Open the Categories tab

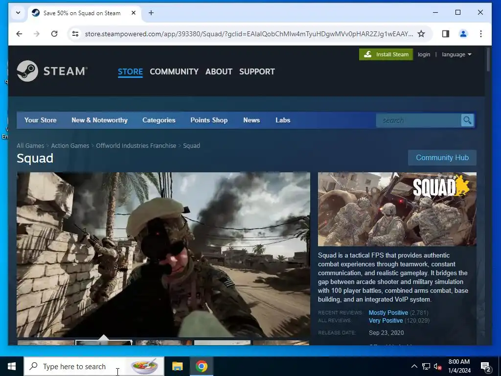click(159, 120)
